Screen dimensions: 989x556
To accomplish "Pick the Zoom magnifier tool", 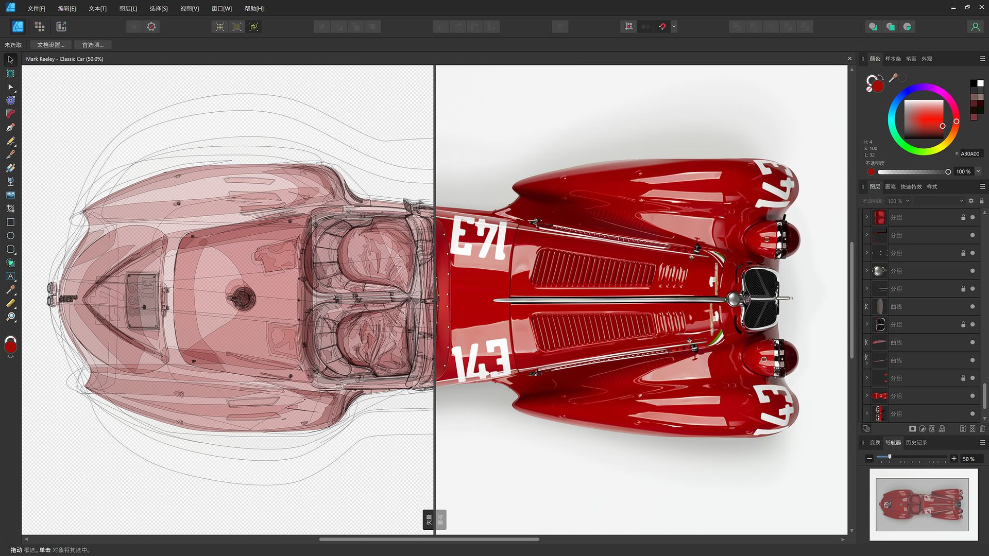I will pos(10,317).
